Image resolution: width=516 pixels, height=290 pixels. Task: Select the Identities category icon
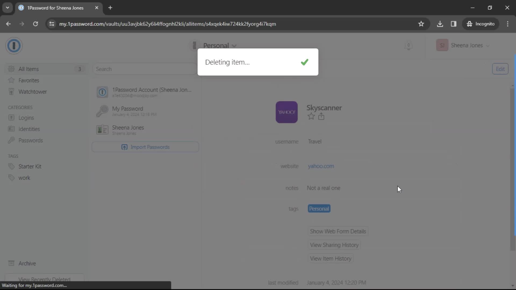(11, 129)
